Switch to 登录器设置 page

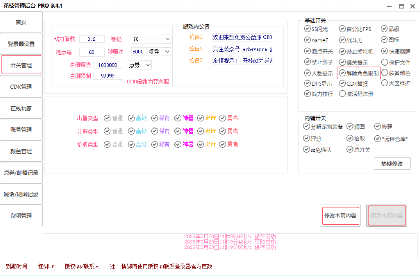21,44
